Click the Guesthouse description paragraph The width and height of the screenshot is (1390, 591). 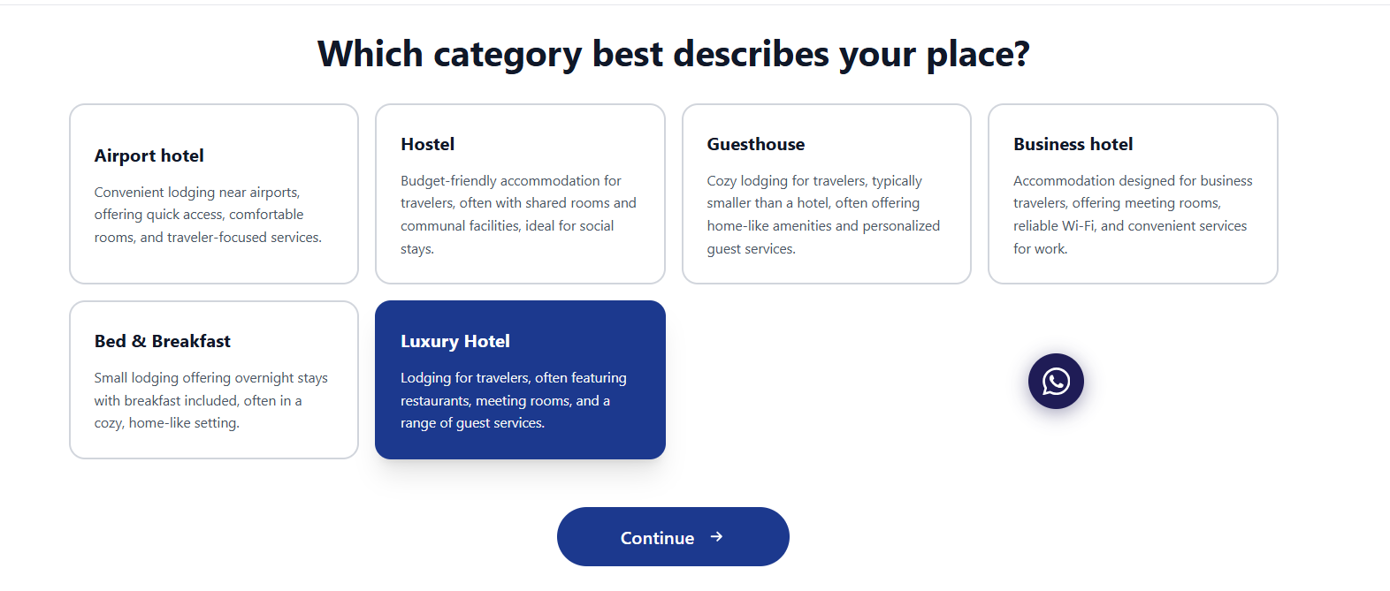(x=823, y=215)
